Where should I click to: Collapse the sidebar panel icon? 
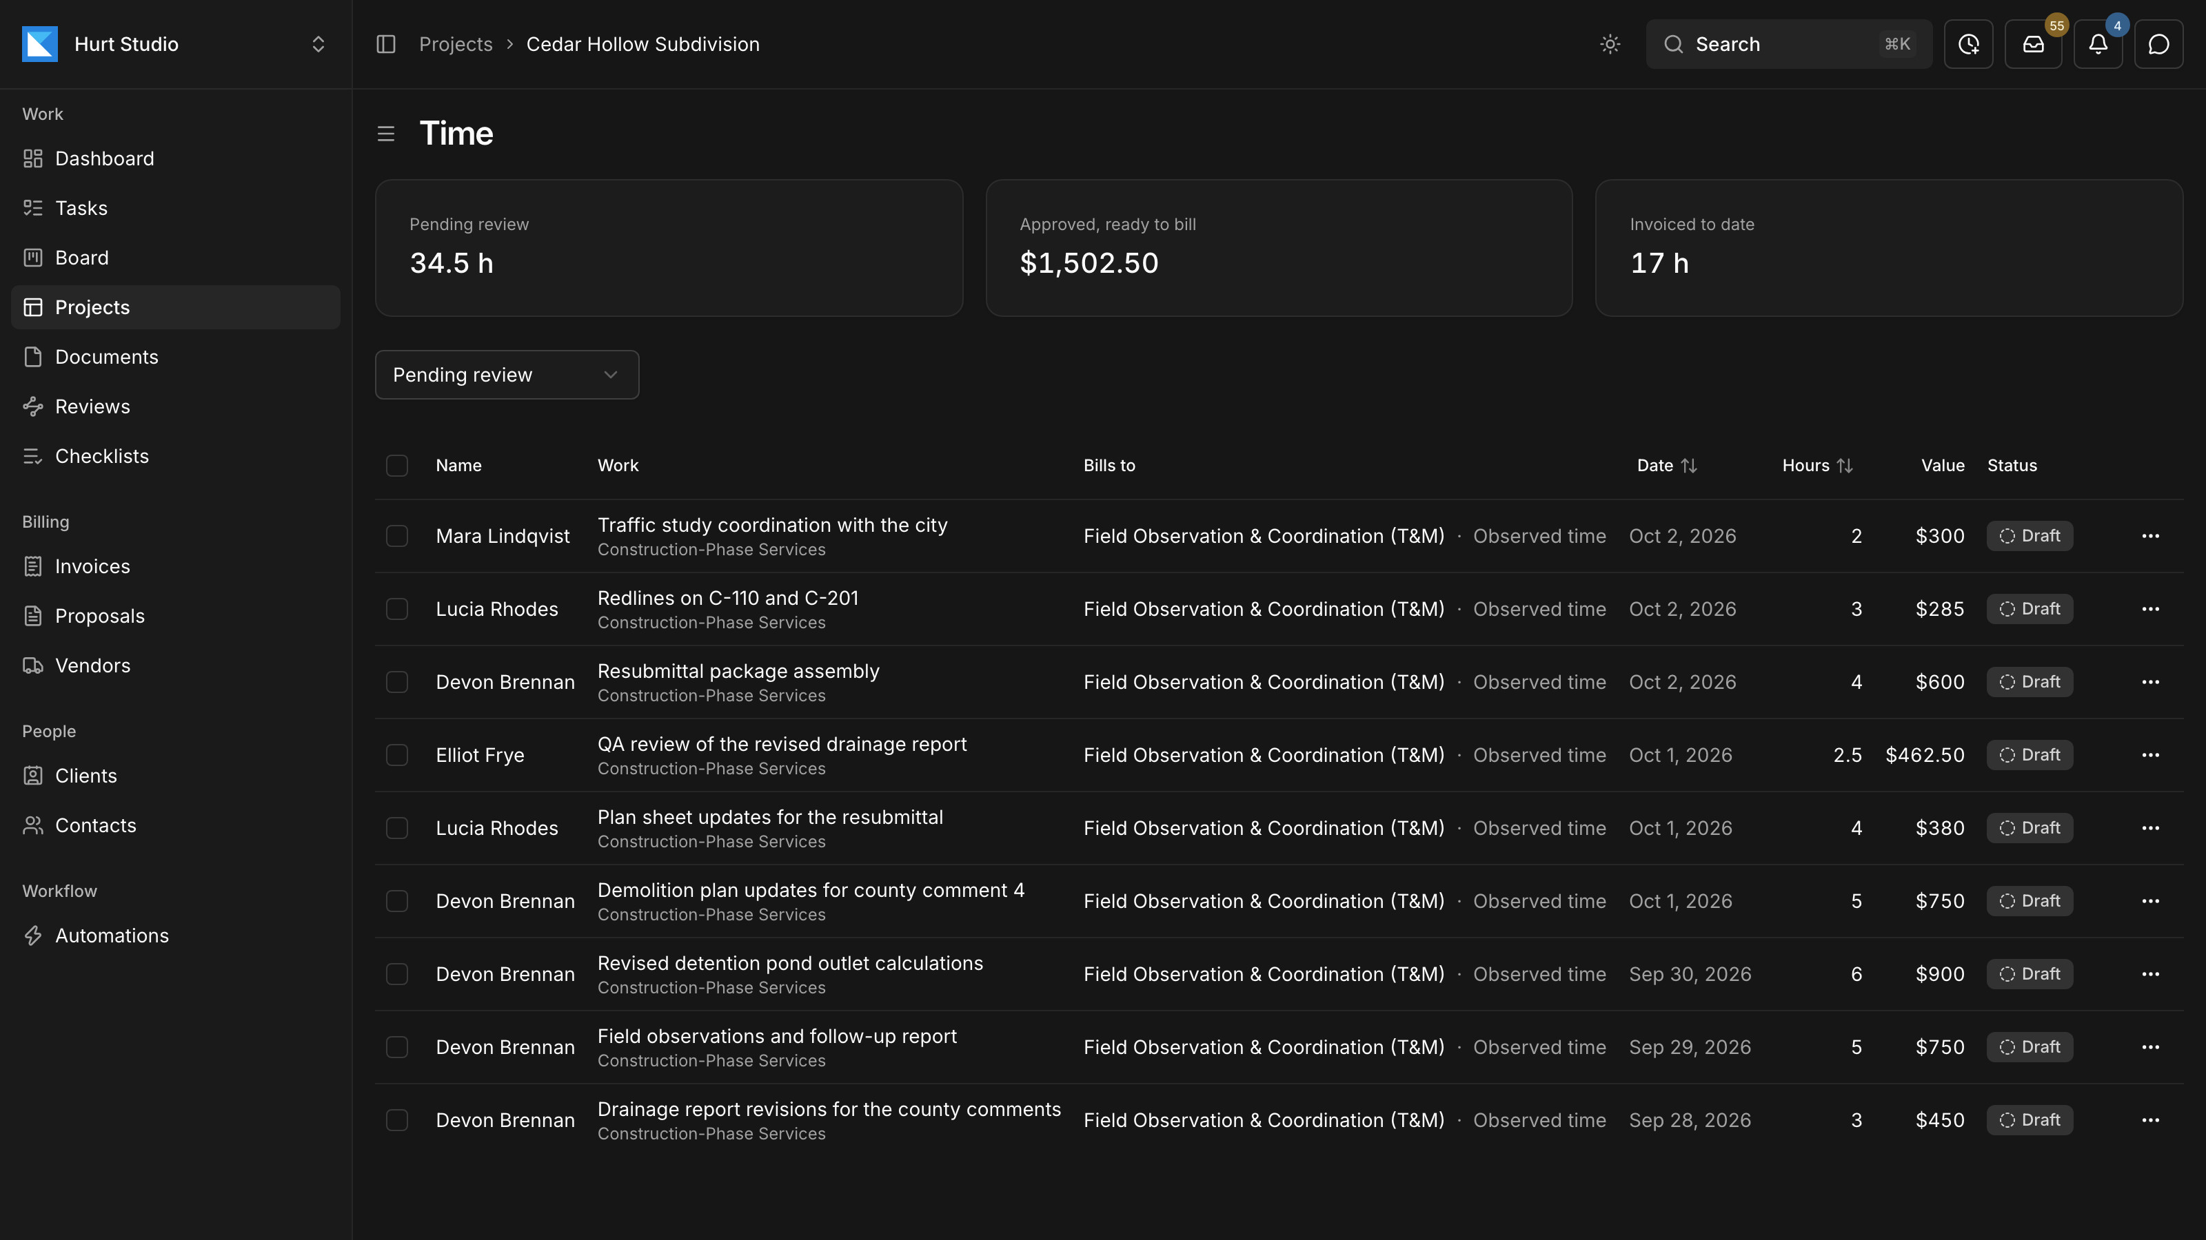pos(386,45)
